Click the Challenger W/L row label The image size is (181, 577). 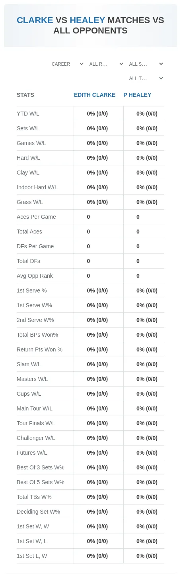point(36,438)
